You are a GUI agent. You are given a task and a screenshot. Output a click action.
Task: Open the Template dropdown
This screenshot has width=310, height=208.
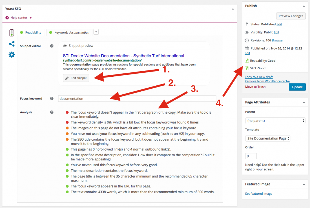pyautogui.click(x=268, y=138)
